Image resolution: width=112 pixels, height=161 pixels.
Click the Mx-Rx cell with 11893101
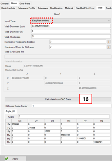tap(69, 135)
